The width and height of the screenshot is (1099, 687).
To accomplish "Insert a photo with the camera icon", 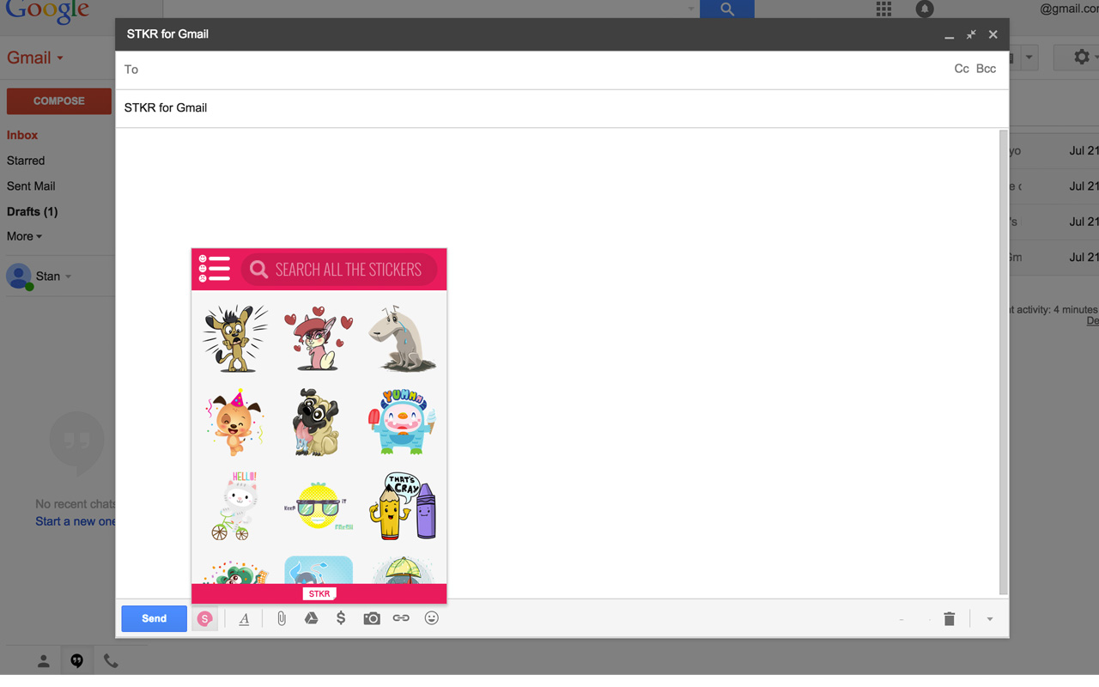I will point(371,618).
